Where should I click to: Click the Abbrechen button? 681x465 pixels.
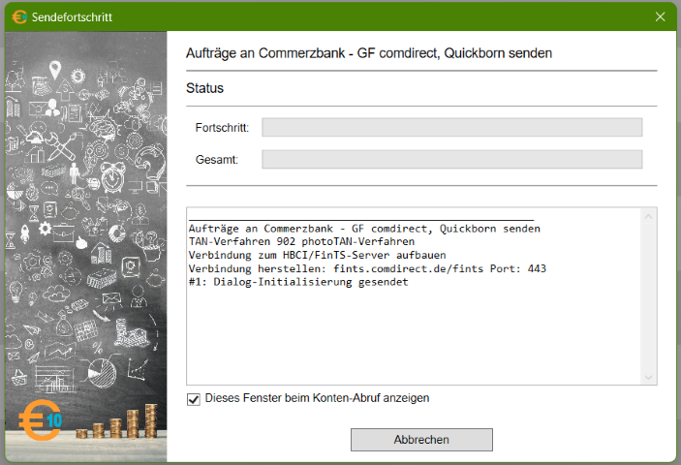click(x=421, y=440)
